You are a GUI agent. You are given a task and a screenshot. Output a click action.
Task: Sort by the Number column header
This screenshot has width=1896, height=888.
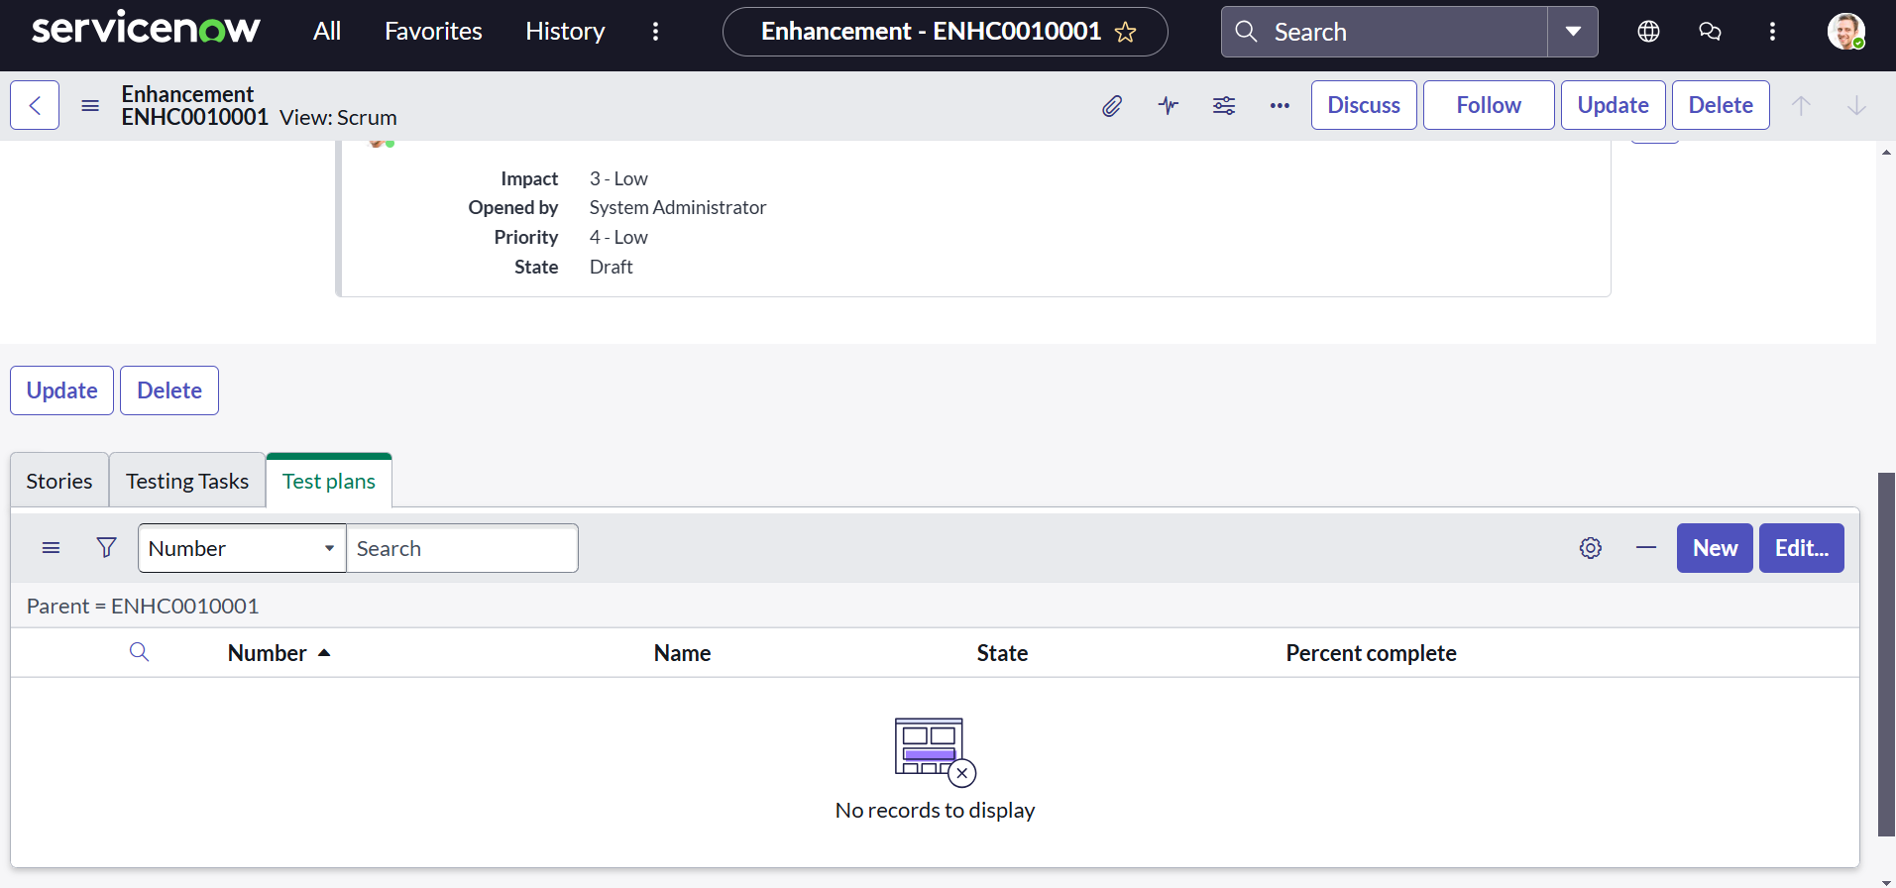point(268,653)
